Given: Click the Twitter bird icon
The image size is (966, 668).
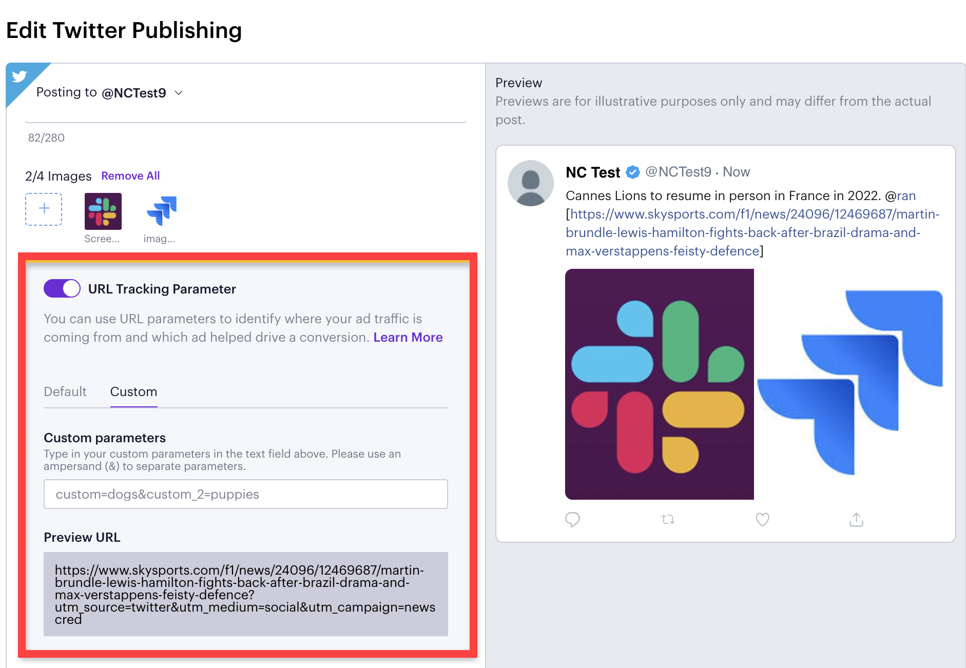Looking at the screenshot, I should (20, 76).
